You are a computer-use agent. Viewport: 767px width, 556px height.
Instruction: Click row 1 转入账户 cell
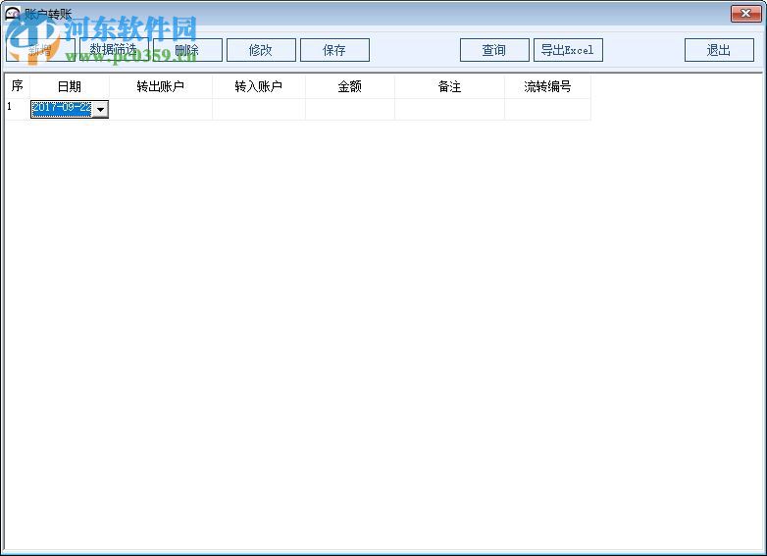259,109
